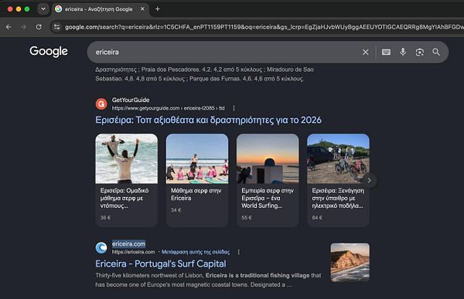Click the 36 € price
Image resolution: width=464 pixels, height=299 pixels.
[105, 218]
